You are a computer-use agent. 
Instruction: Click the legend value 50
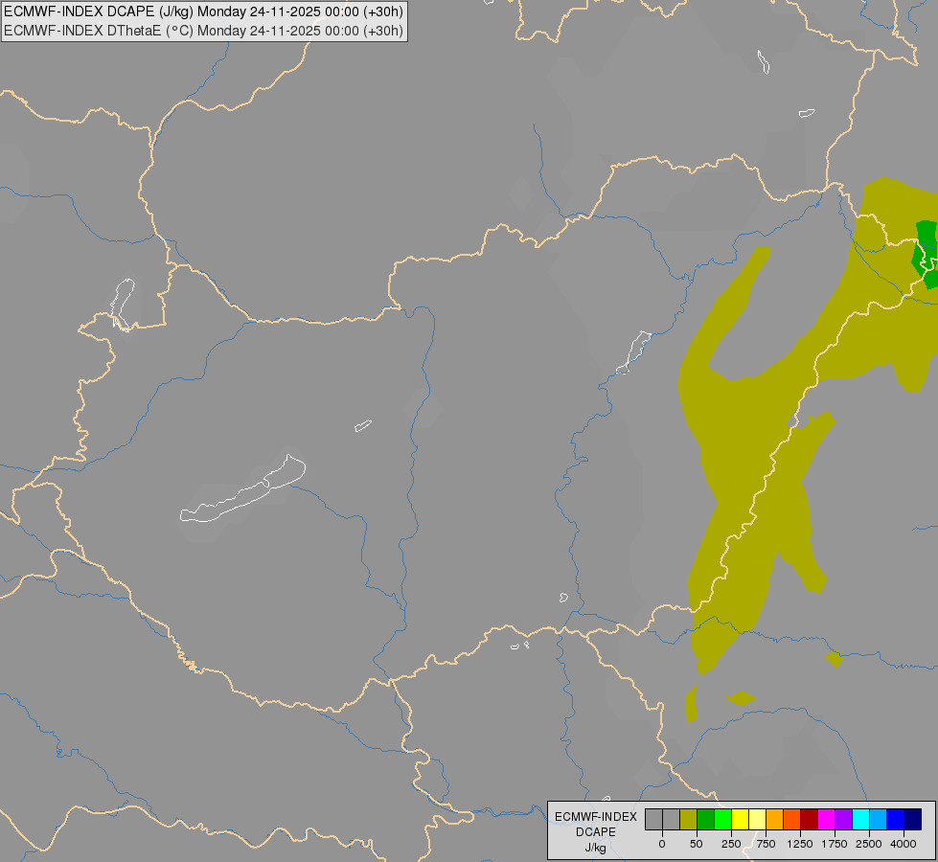tap(697, 844)
